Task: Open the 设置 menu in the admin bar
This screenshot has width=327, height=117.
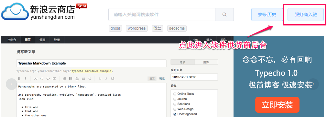Action: (x=57, y=40)
